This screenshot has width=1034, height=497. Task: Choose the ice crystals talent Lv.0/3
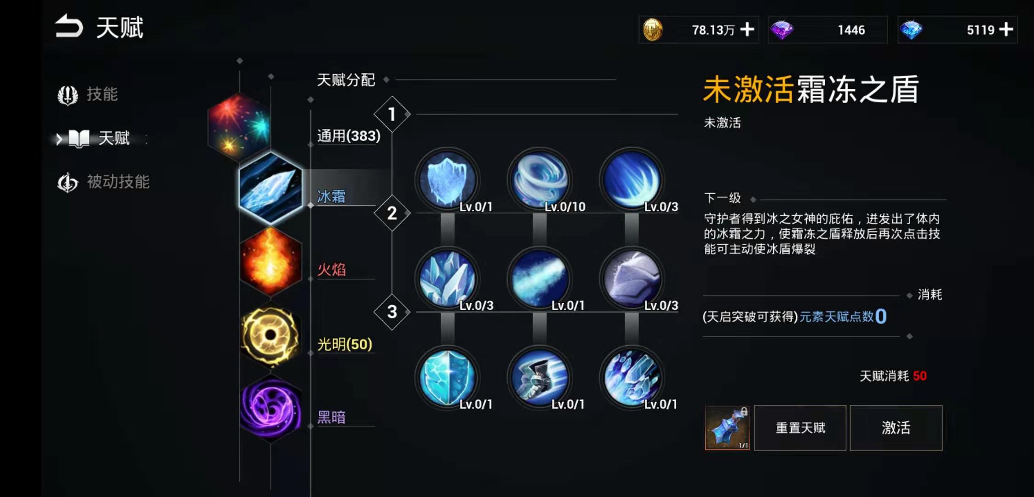[447, 278]
